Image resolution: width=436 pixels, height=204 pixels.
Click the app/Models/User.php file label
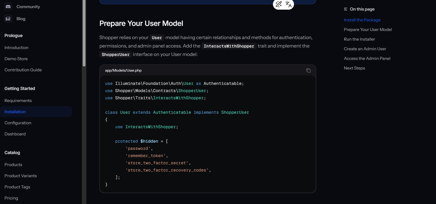click(123, 70)
